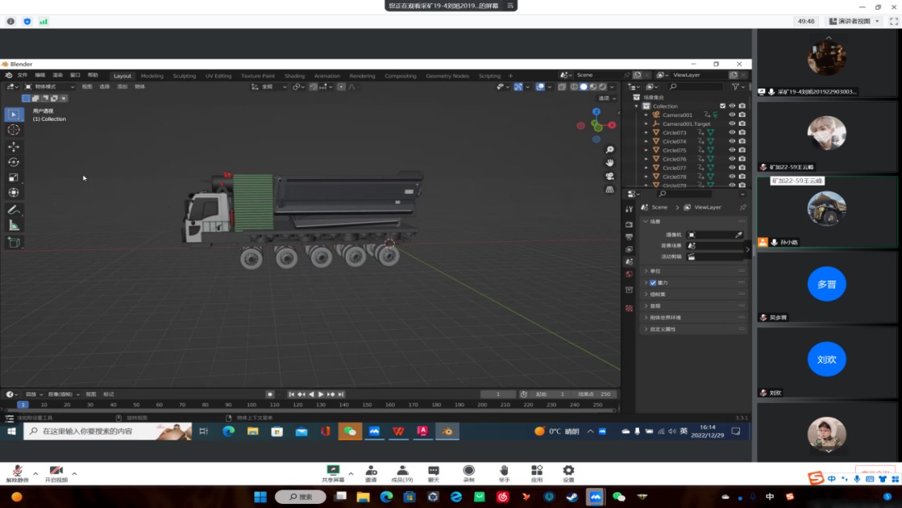Select the Select Box tool in Blender
The height and width of the screenshot is (508, 902).
point(14,115)
